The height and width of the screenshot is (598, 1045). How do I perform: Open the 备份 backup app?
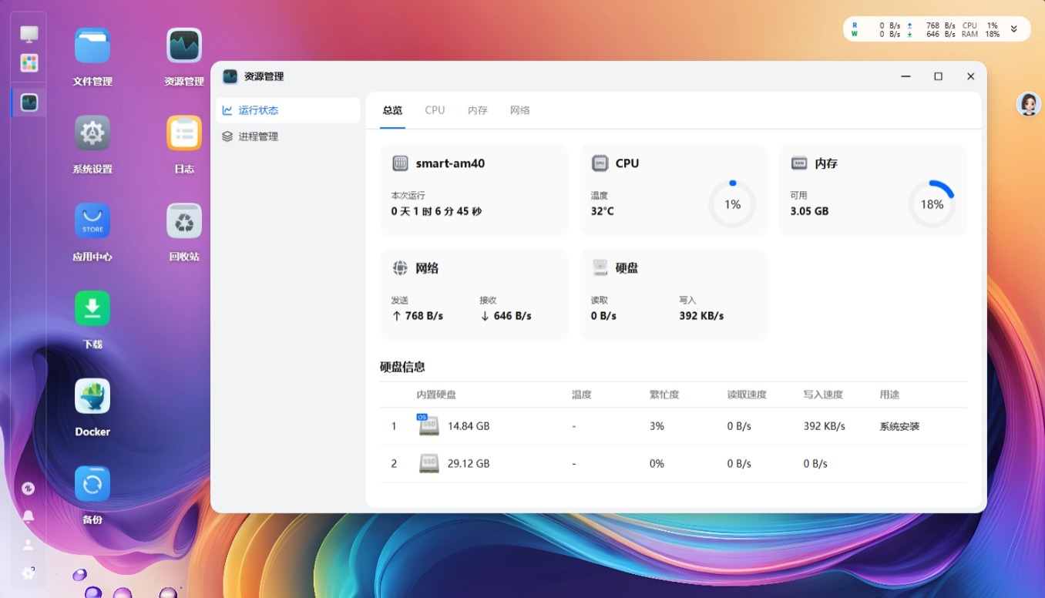[x=92, y=485]
